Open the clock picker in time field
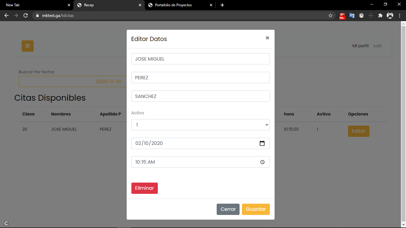Image resolution: width=406 pixels, height=228 pixels. click(x=262, y=162)
